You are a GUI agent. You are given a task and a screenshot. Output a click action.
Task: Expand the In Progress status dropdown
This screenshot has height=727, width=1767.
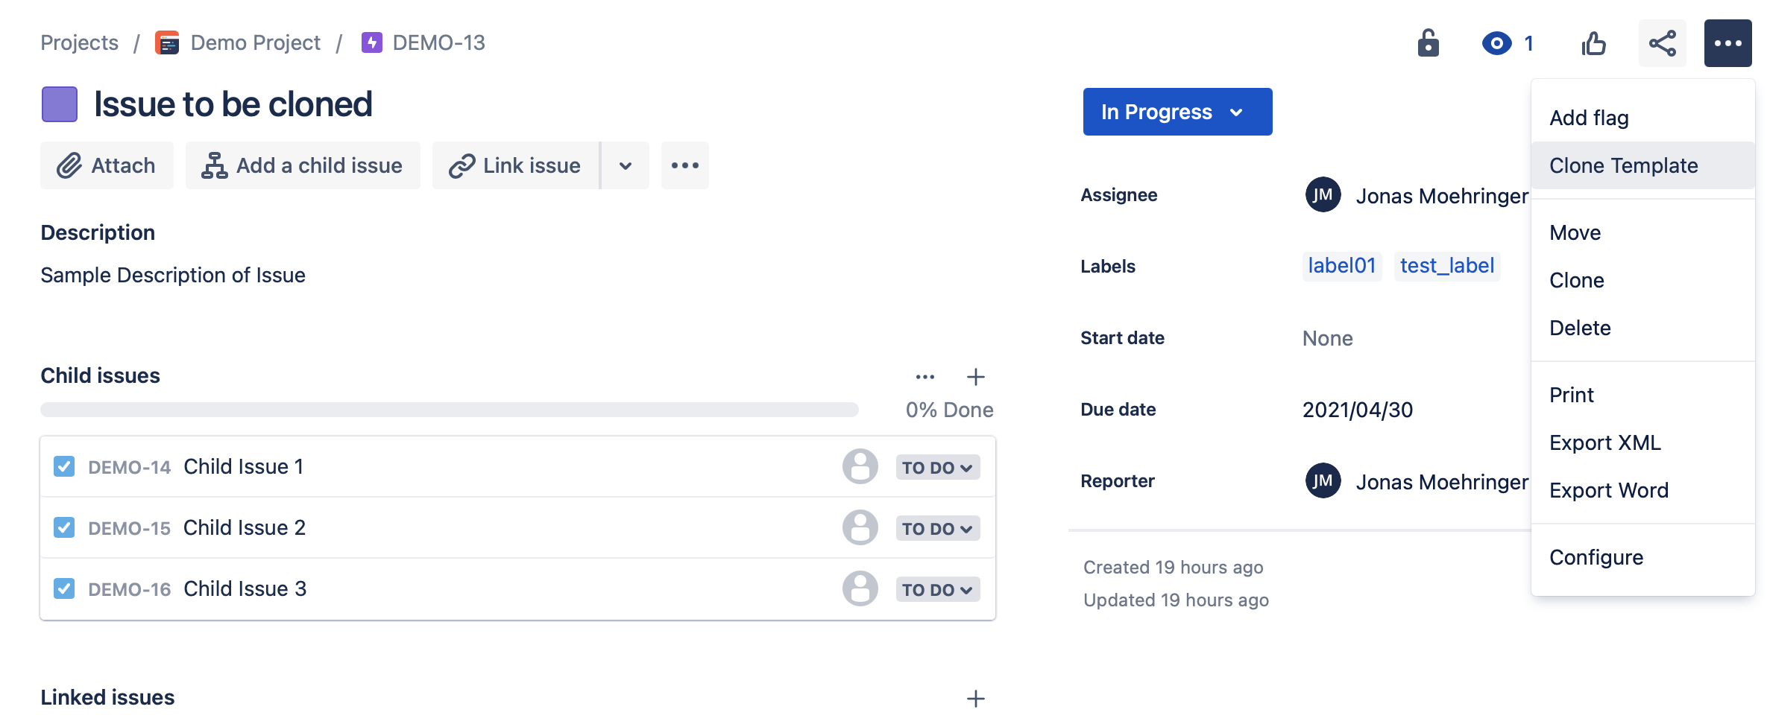point(1177,112)
